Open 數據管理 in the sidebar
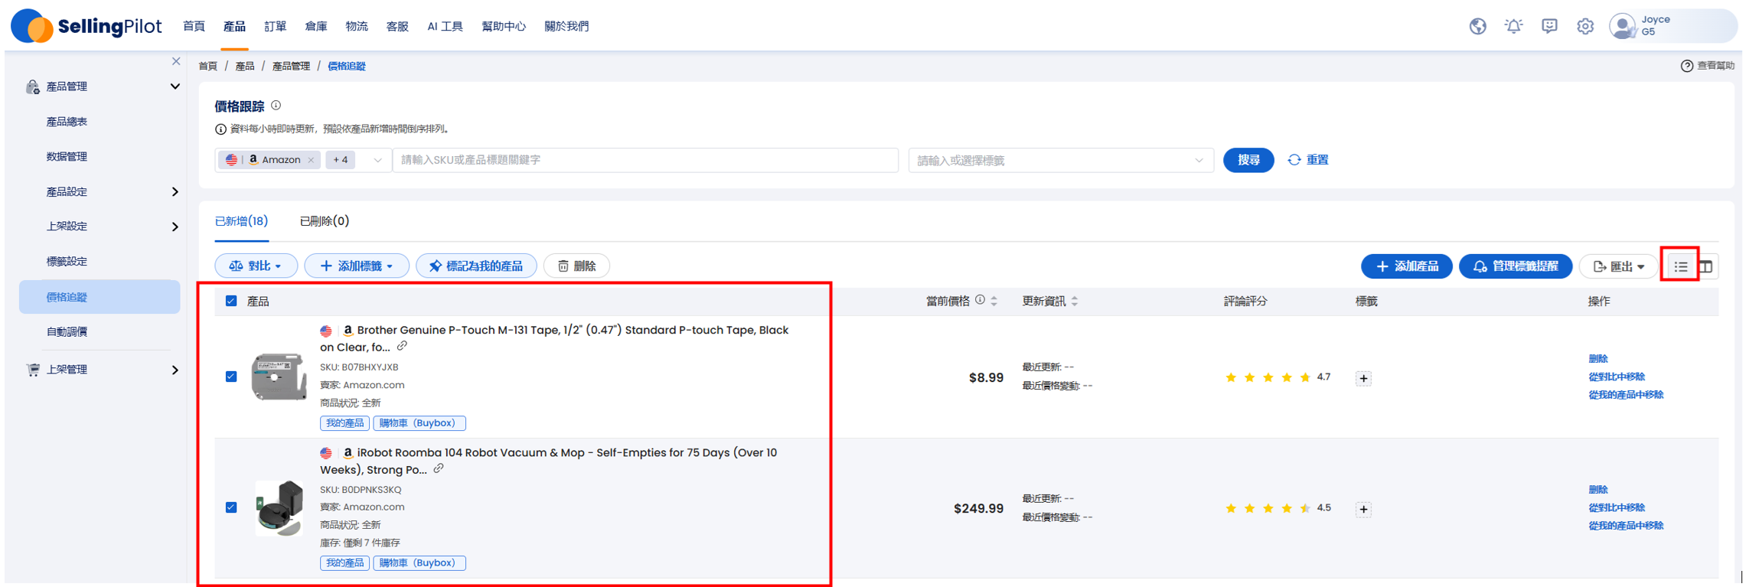Image resolution: width=1749 pixels, height=587 pixels. click(x=67, y=157)
